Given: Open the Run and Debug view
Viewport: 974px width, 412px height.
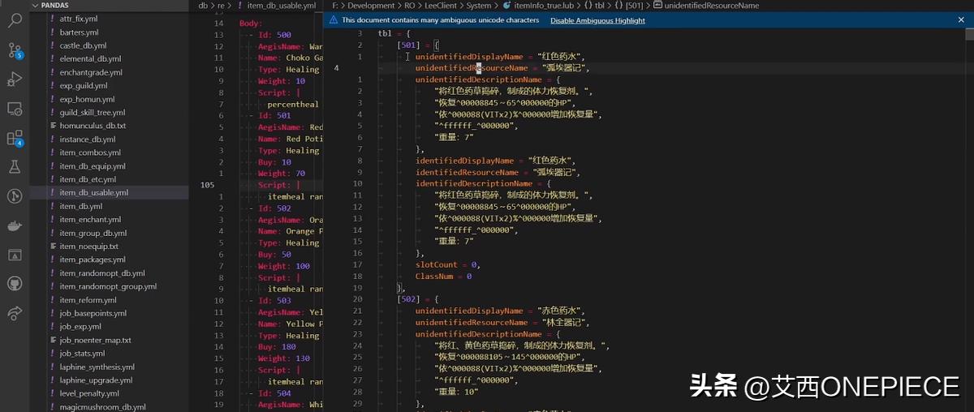Looking at the screenshot, I should 15,79.
